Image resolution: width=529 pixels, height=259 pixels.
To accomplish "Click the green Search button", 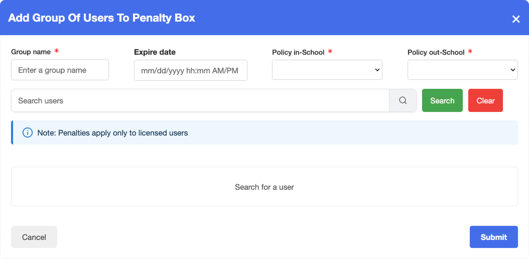I will [x=442, y=100].
